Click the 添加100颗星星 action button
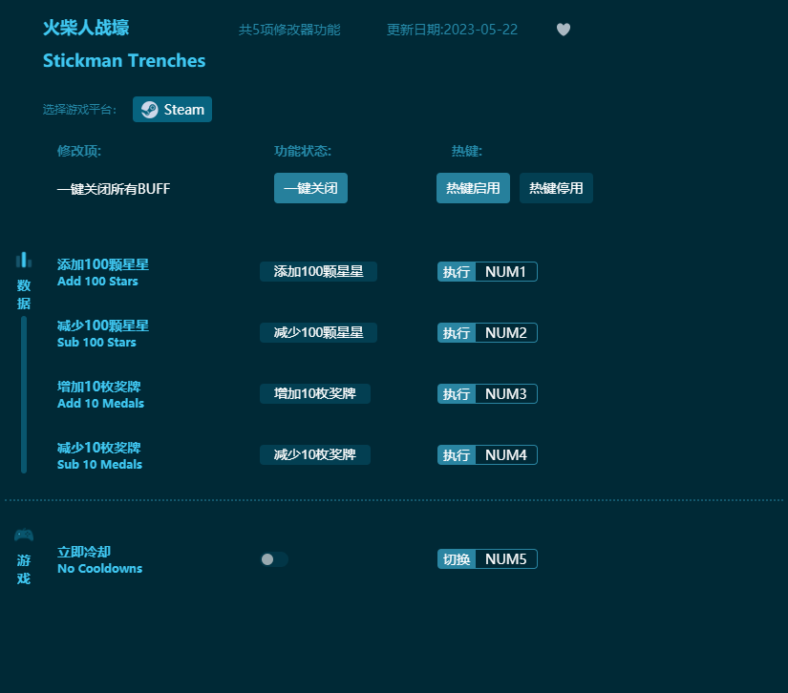This screenshot has width=788, height=693. tap(318, 271)
